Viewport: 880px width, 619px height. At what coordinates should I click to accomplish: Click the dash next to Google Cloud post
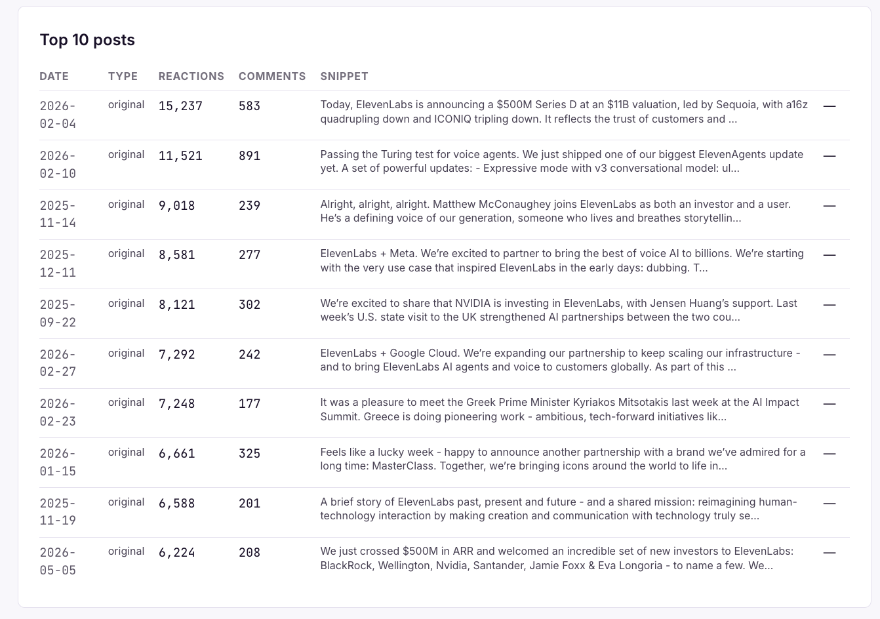(x=830, y=354)
